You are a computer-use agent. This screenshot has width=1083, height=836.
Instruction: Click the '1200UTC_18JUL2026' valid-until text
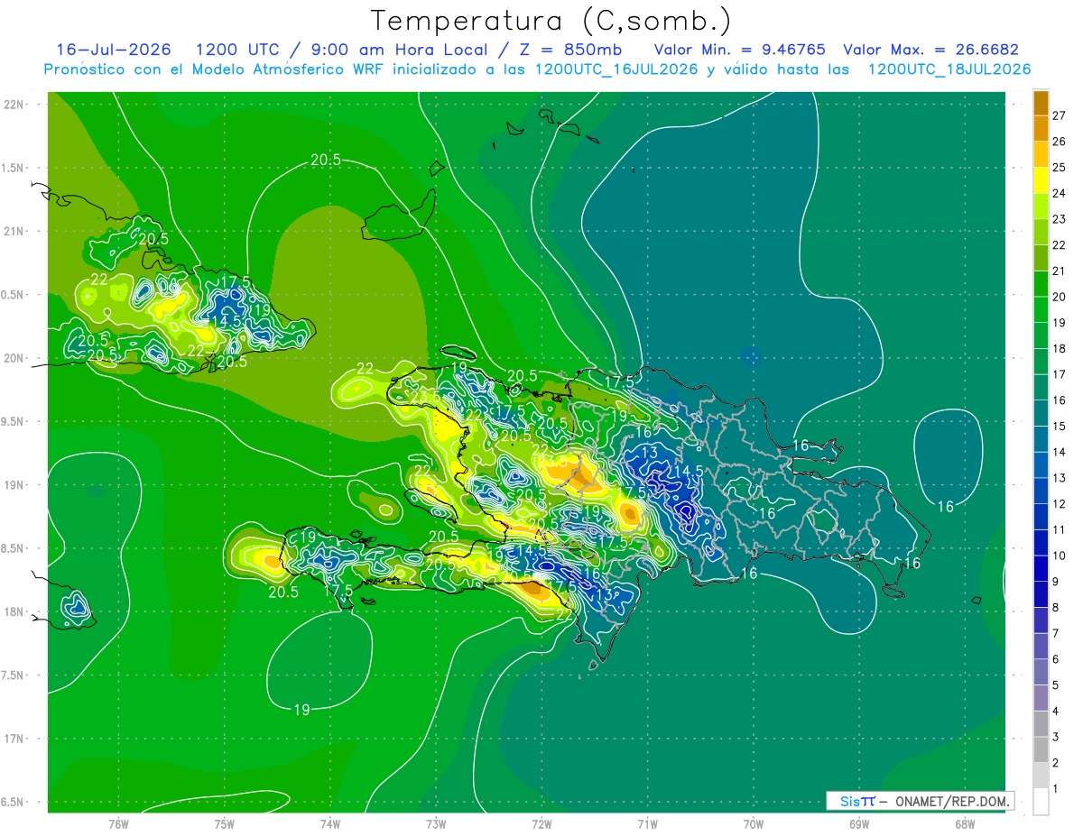(949, 69)
